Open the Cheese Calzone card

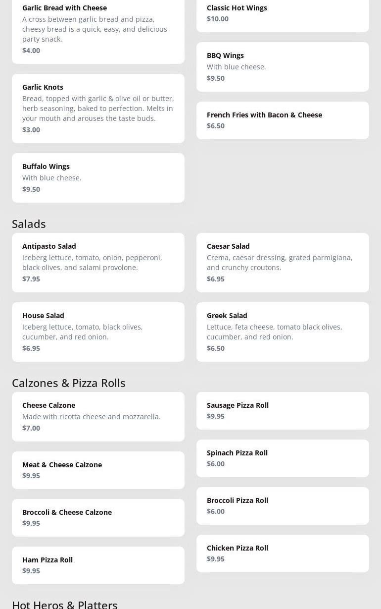98,416
